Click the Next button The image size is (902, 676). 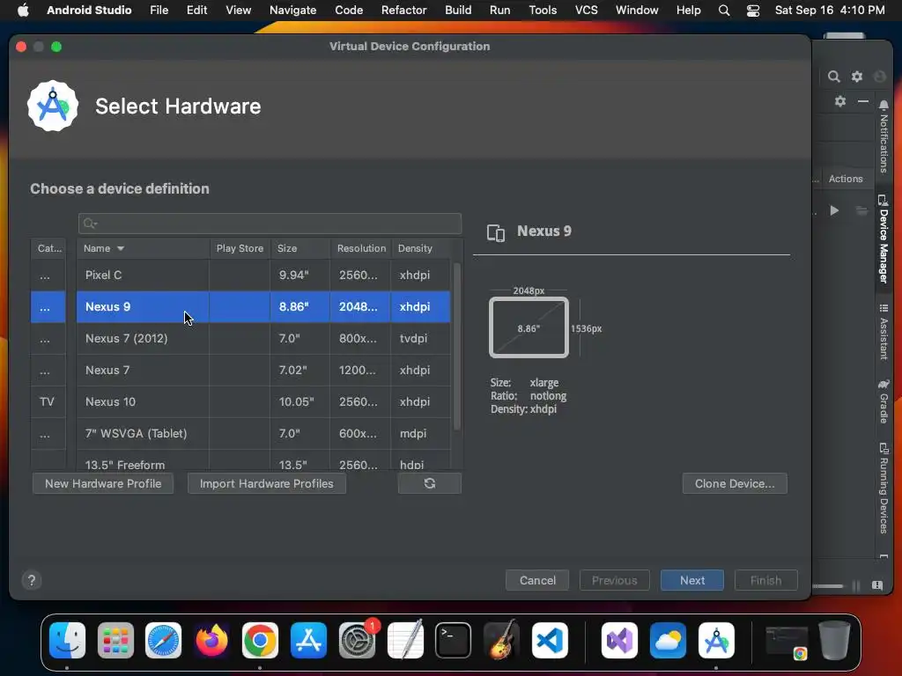692,581
